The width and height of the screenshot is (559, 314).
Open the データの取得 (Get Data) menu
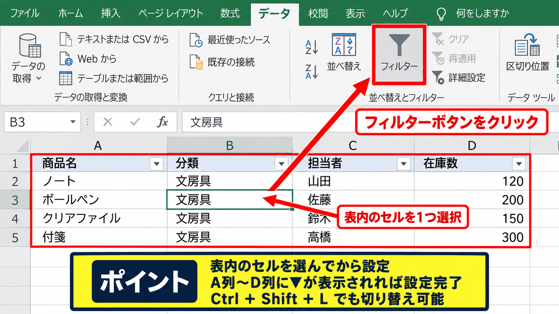[28, 58]
